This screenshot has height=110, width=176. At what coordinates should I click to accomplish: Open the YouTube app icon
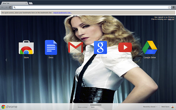(125, 47)
